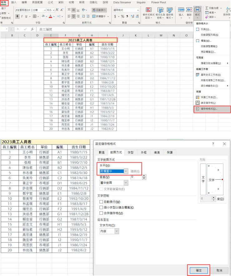Image resolution: width=231 pixels, height=276 pixels.
Task: Choose 列高 row height menu item
Action: point(206,29)
